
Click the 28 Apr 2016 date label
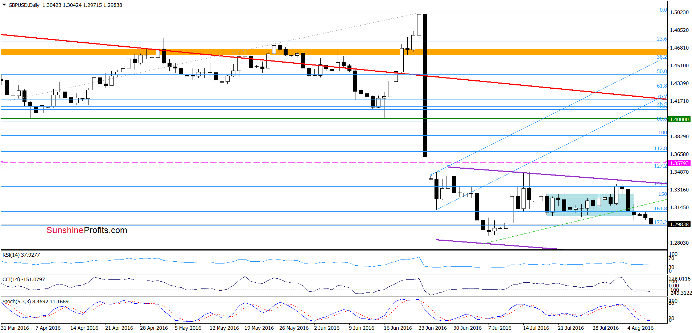[x=154, y=328]
